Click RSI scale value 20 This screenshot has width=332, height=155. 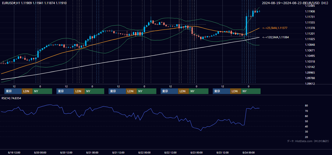point(307,137)
